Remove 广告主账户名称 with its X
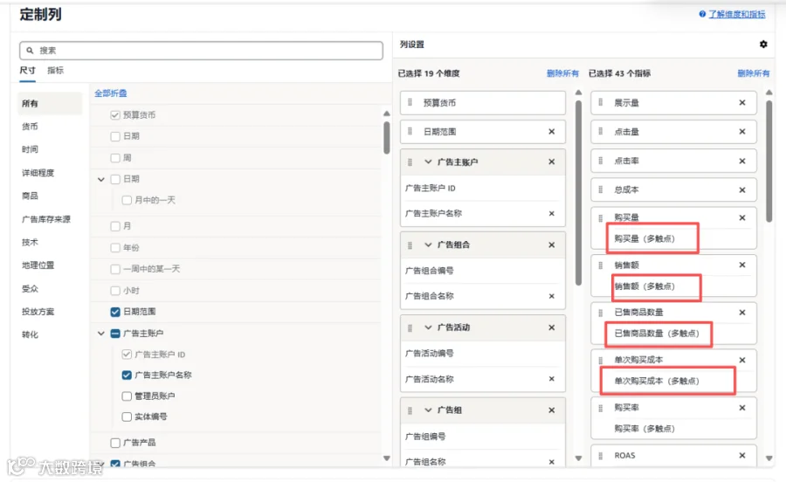 (551, 213)
